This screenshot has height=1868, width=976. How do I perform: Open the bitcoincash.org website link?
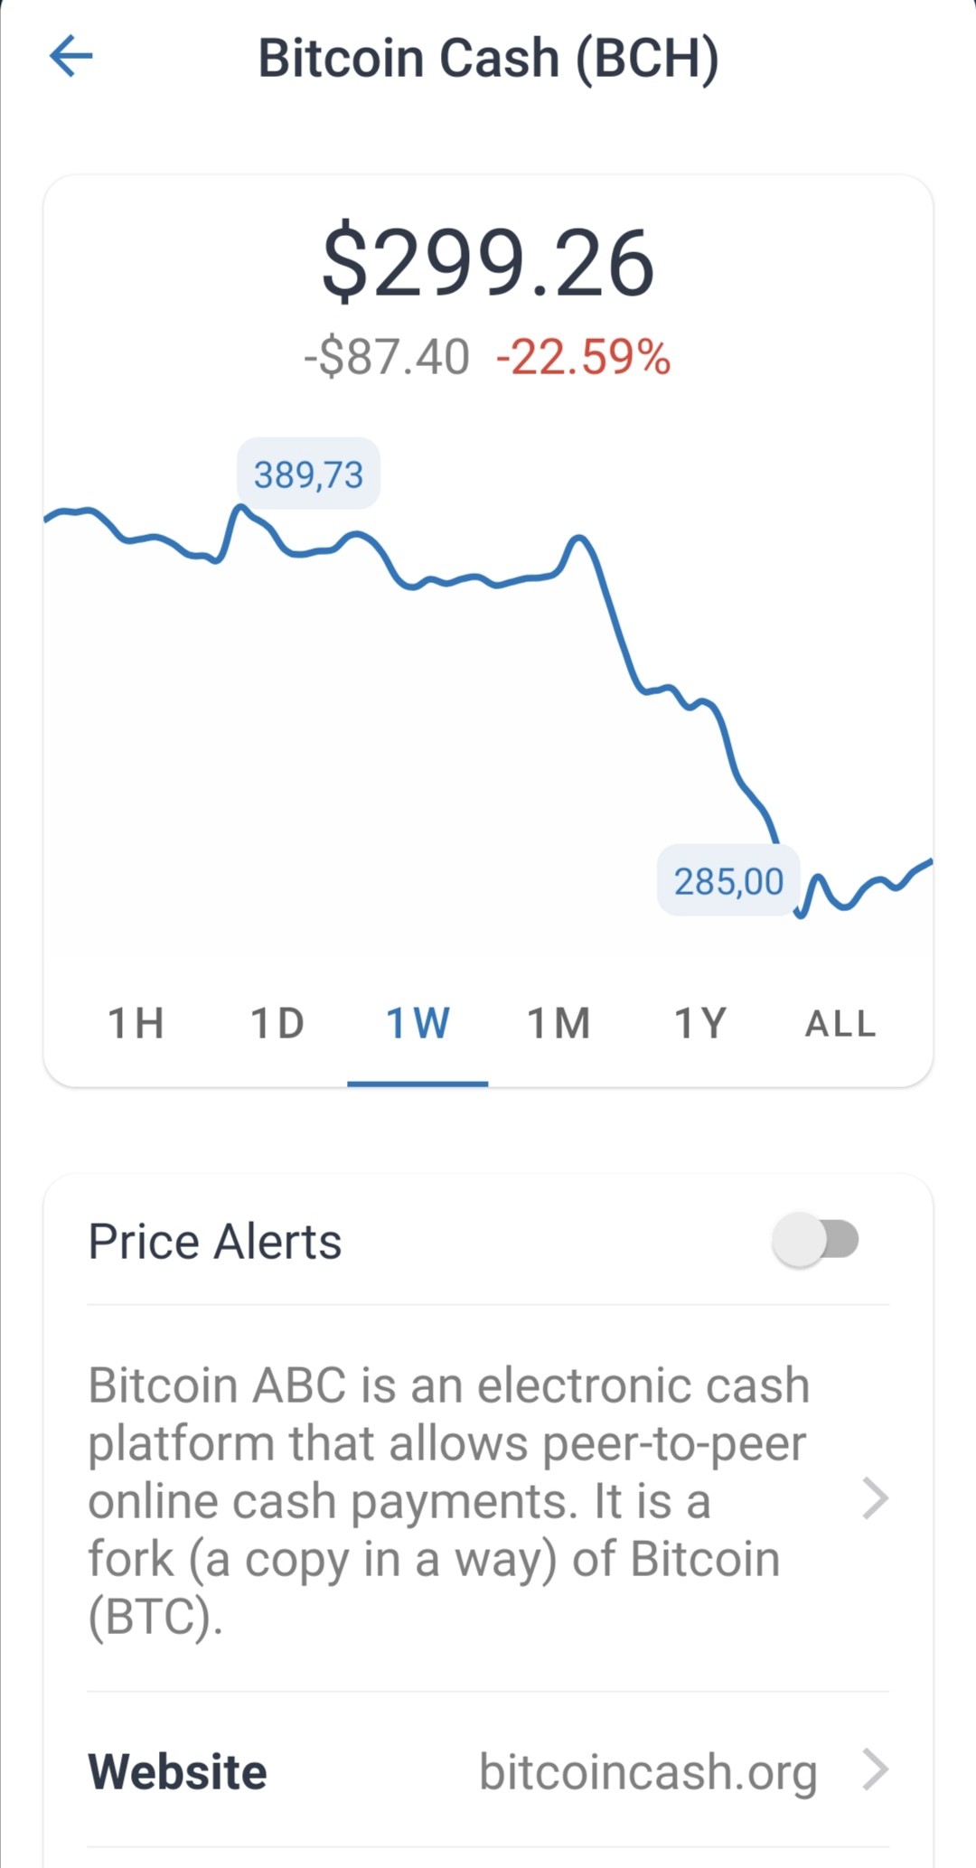[648, 1771]
